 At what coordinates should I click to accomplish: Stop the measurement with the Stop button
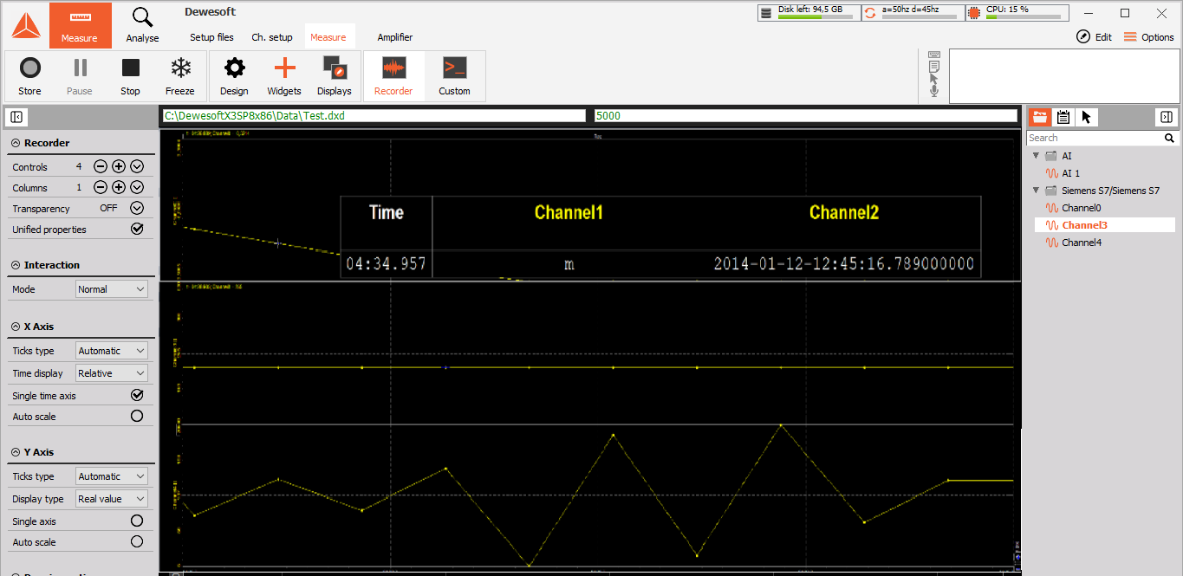tap(130, 76)
